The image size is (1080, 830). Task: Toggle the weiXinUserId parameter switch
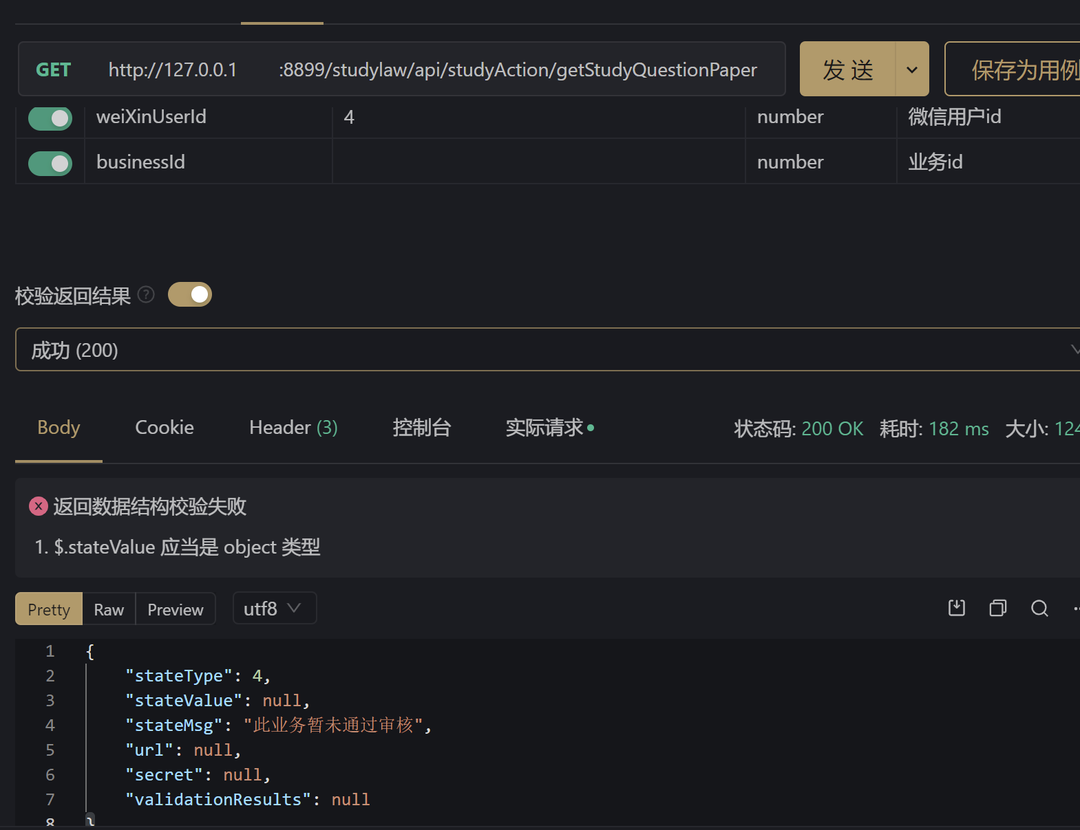(x=50, y=118)
